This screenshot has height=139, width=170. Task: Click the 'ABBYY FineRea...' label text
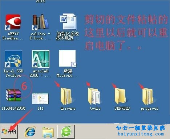pyautogui.click(x=13, y=36)
